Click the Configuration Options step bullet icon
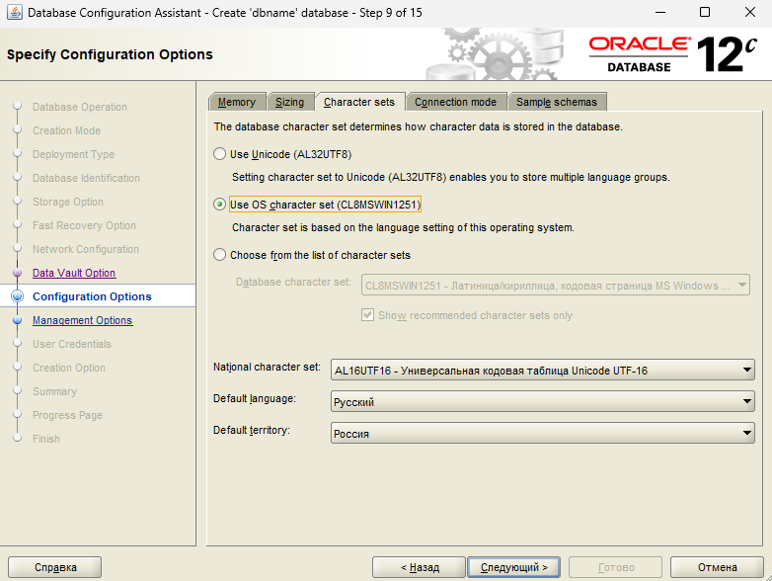The width and height of the screenshot is (772, 581). 17,296
